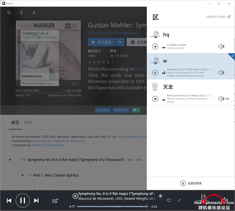Select the CLASSICAL genre tag
Viewport: 235px width, 211px height.
[103, 110]
